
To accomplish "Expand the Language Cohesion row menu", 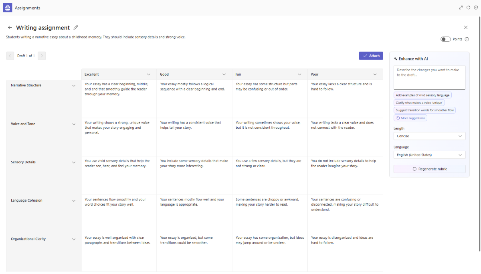I will click(74, 201).
